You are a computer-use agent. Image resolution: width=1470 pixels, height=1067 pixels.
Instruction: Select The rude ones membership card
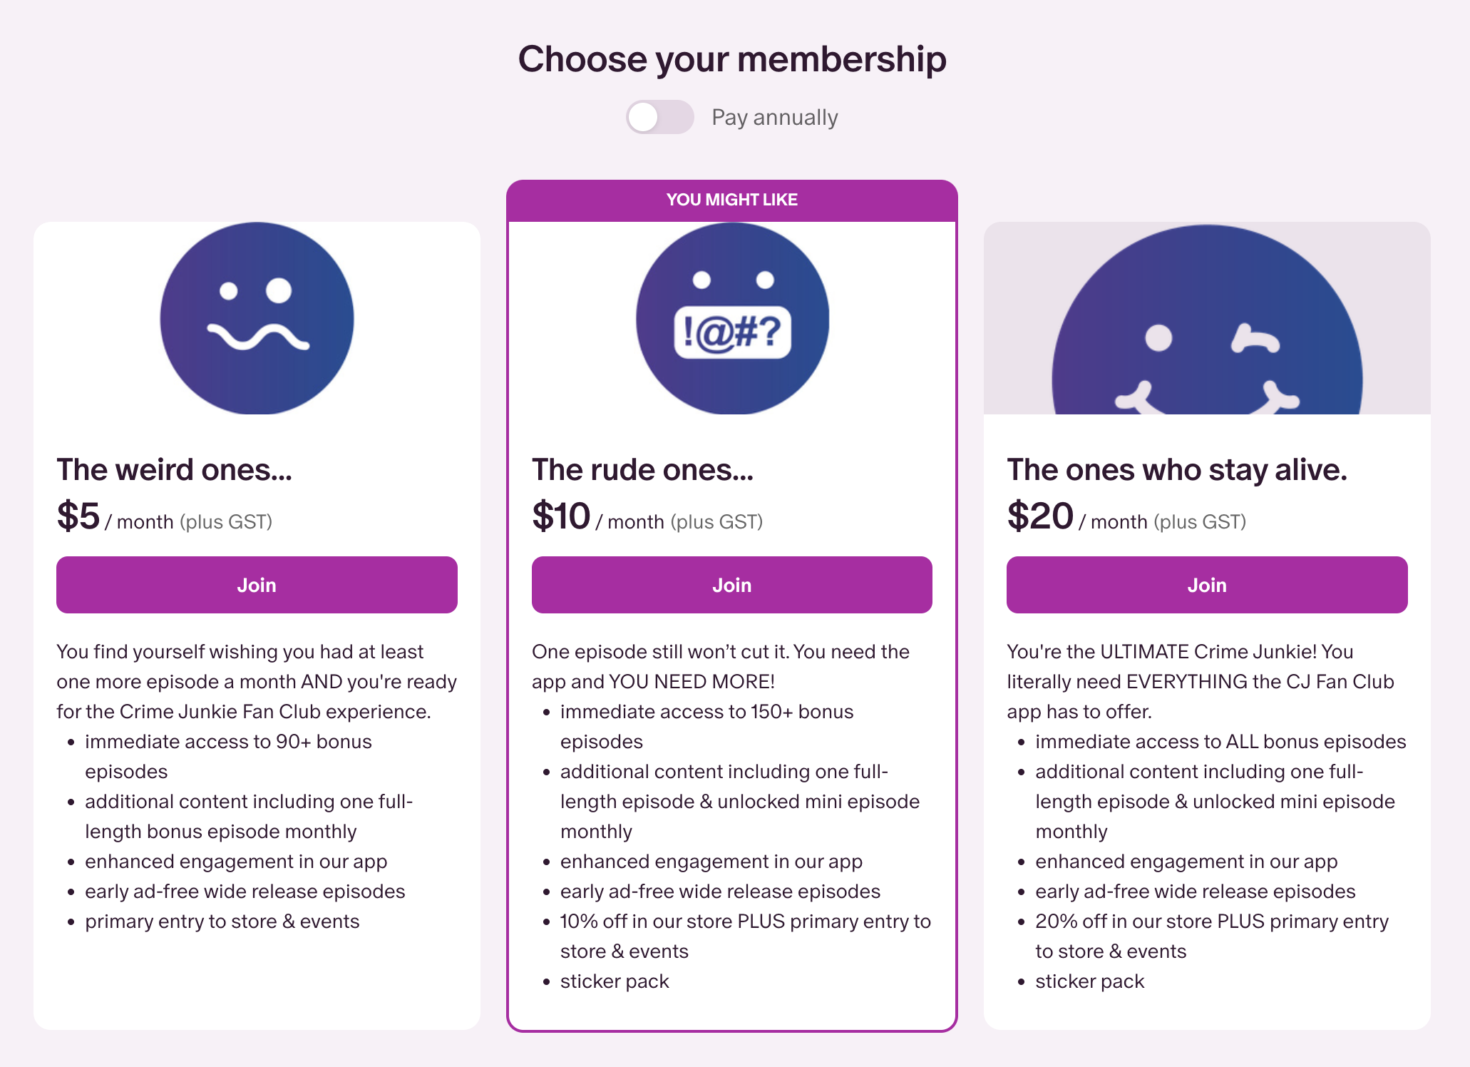tap(731, 469)
